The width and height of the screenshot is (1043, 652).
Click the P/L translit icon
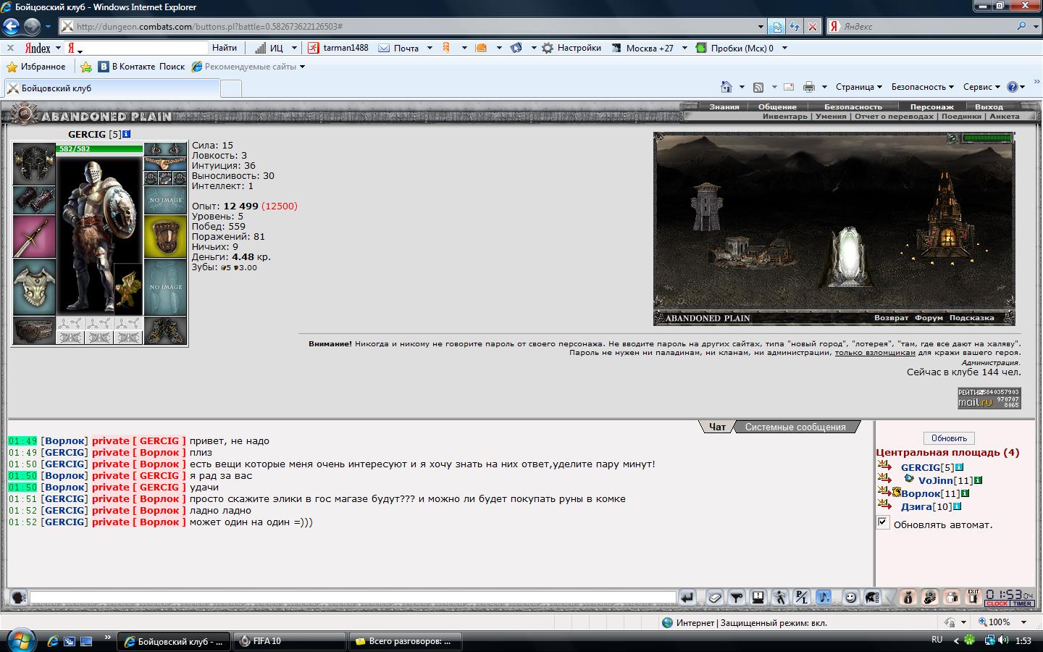(x=801, y=598)
